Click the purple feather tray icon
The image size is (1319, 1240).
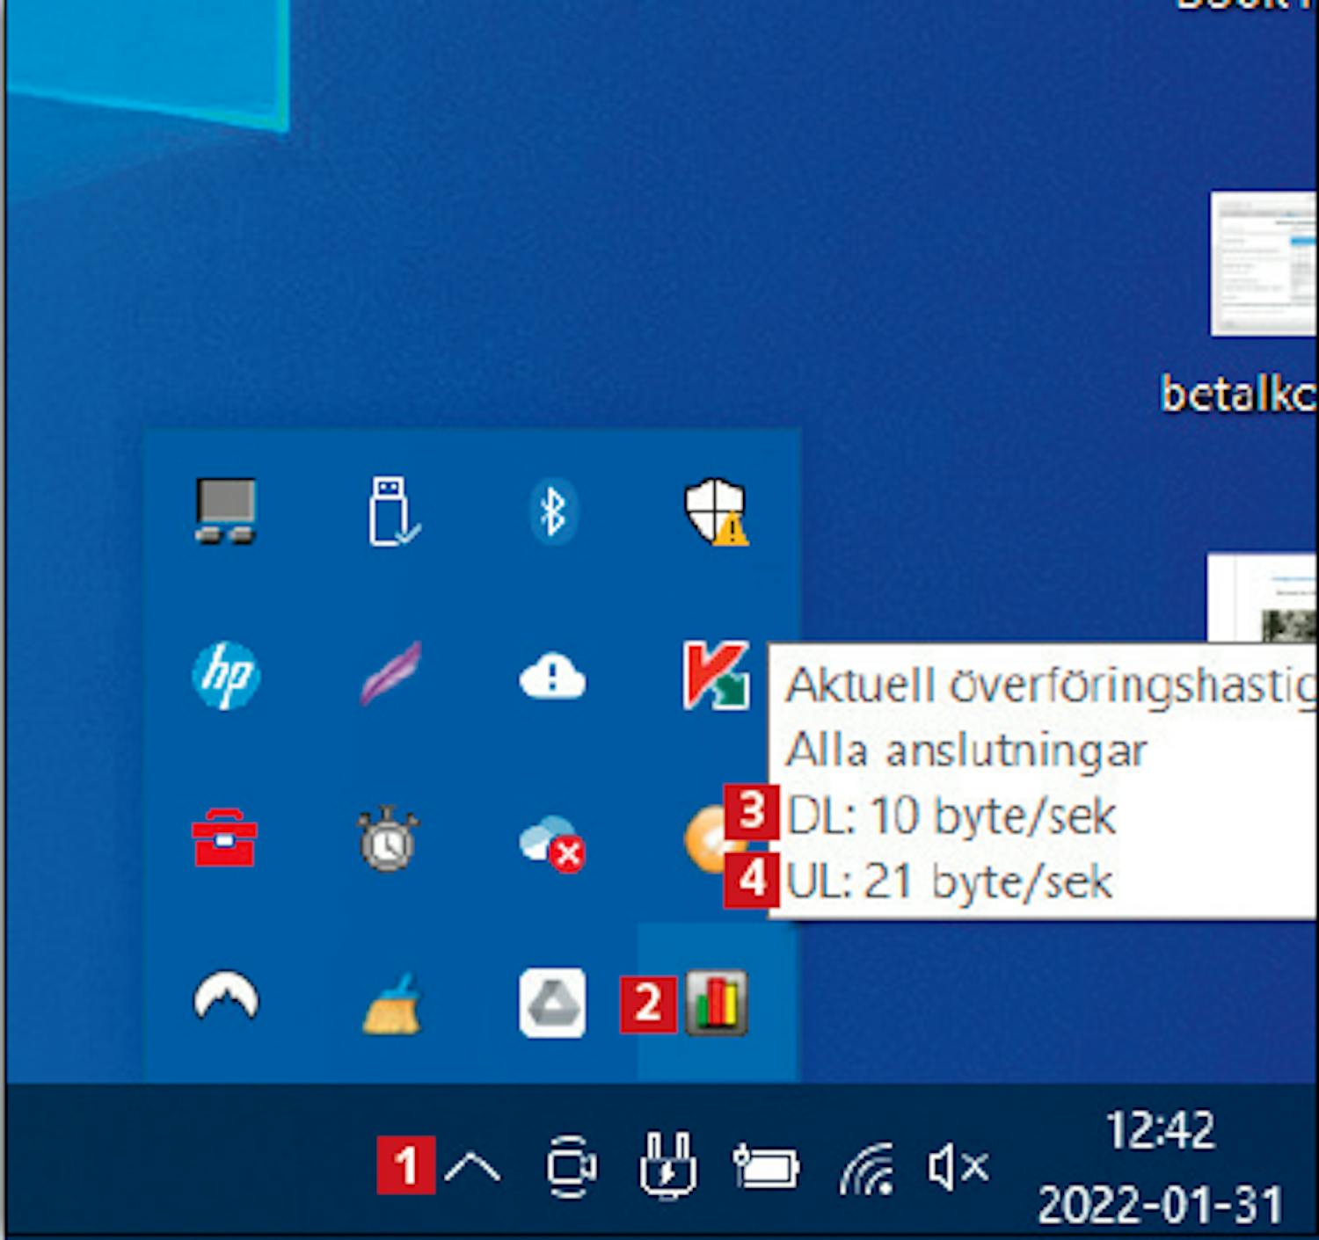(390, 674)
